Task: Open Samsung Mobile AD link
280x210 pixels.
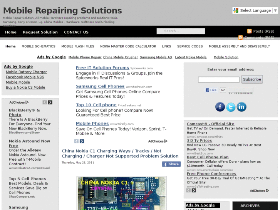Action: pyautogui.click(x=156, y=57)
